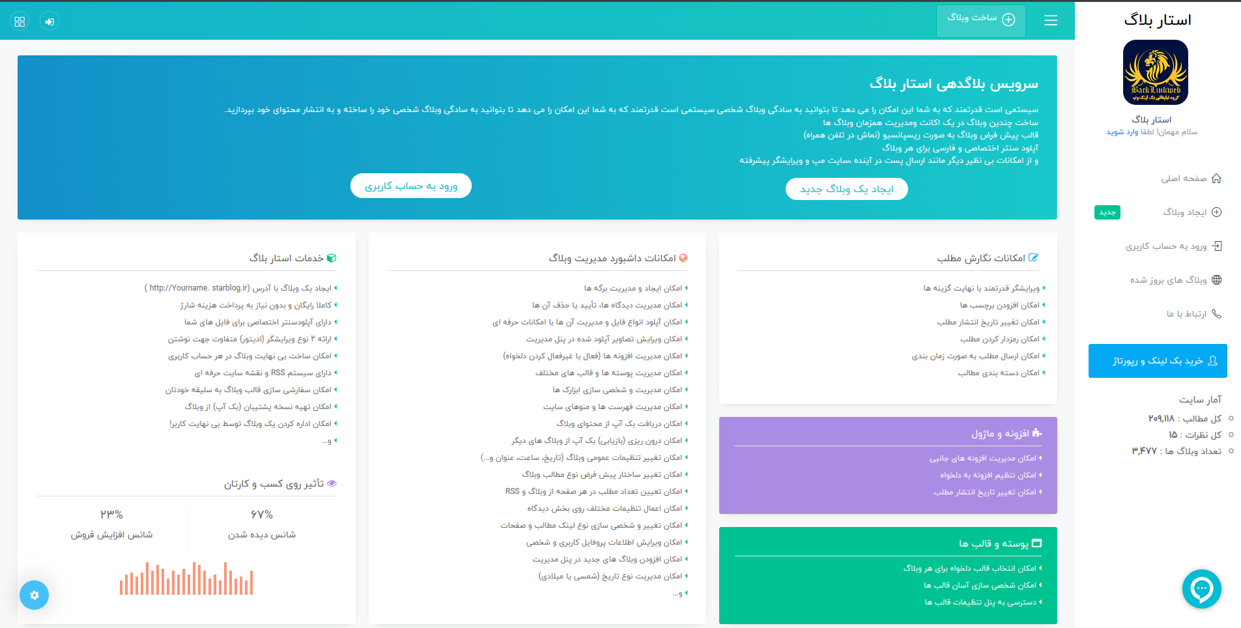
Task: Click the وارد شوید login link
Action: click(1122, 132)
